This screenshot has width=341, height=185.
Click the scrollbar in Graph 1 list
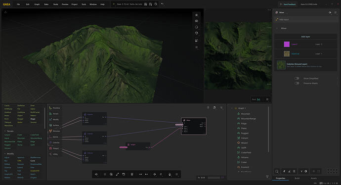point(268,130)
